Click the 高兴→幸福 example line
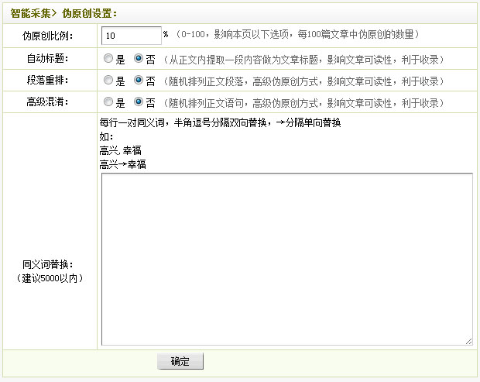This screenshot has width=480, height=382. pos(123,164)
